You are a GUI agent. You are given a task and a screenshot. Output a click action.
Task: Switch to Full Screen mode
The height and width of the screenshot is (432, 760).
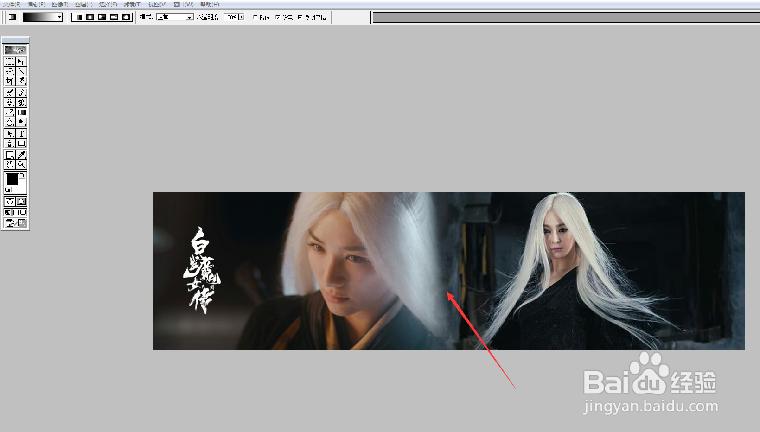tap(23, 212)
